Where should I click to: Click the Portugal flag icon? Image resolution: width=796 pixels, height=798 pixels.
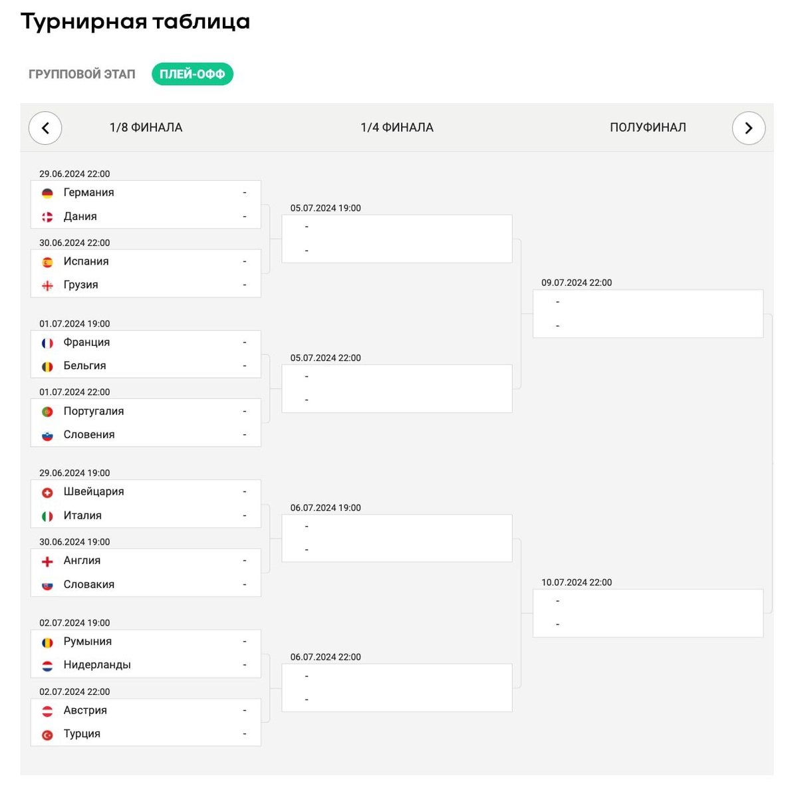click(47, 411)
